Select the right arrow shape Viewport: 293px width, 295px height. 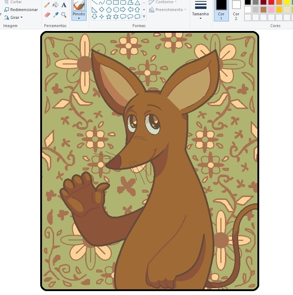(123, 10)
